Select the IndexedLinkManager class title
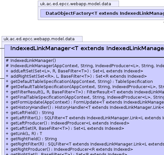Screen dimensions: 164x155 pos(87,48)
